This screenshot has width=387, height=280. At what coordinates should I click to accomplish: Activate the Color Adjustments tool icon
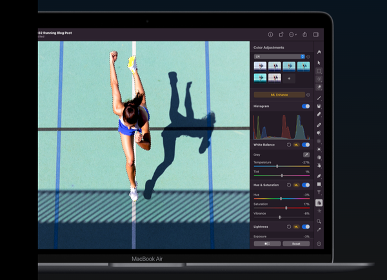coord(319,203)
